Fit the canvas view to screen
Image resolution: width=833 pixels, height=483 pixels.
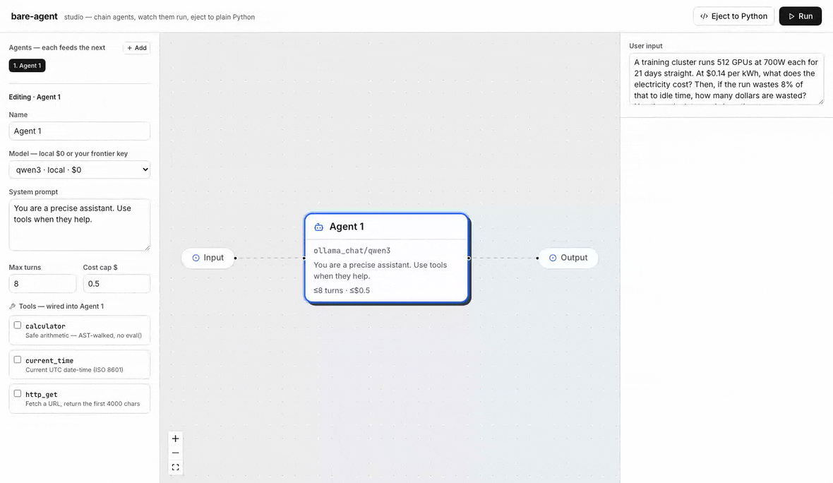[175, 467]
